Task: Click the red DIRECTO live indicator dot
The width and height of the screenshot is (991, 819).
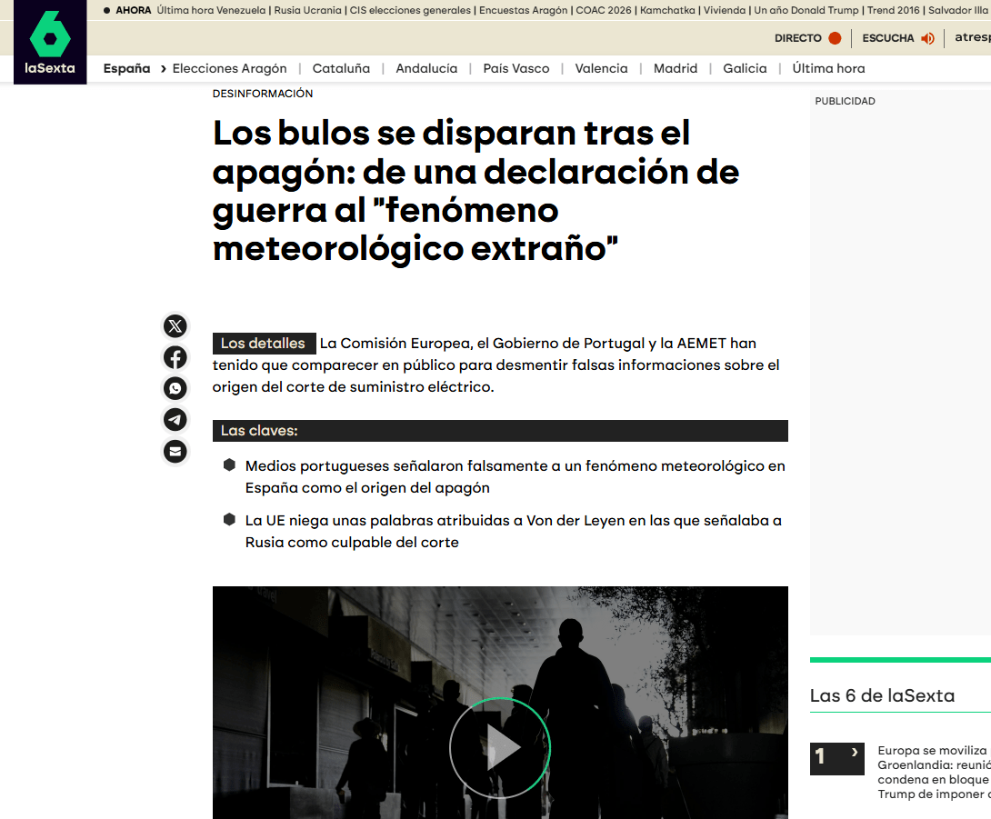Action: pyautogui.click(x=835, y=38)
